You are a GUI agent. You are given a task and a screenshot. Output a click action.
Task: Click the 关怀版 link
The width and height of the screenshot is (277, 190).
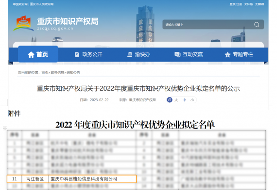pos(248,4)
